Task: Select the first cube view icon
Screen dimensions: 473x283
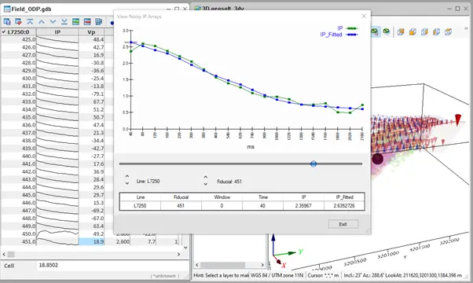Action: pyautogui.click(x=401, y=31)
